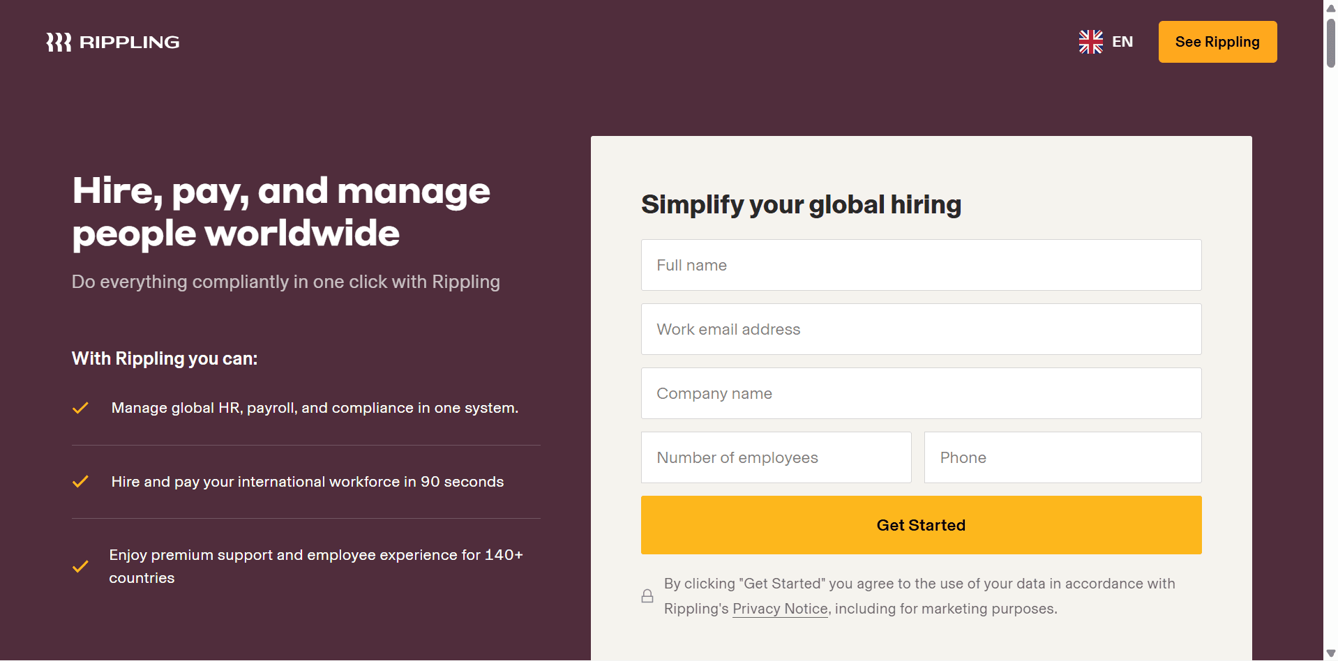Focus the Company name field
The image size is (1338, 661).
pyautogui.click(x=921, y=393)
